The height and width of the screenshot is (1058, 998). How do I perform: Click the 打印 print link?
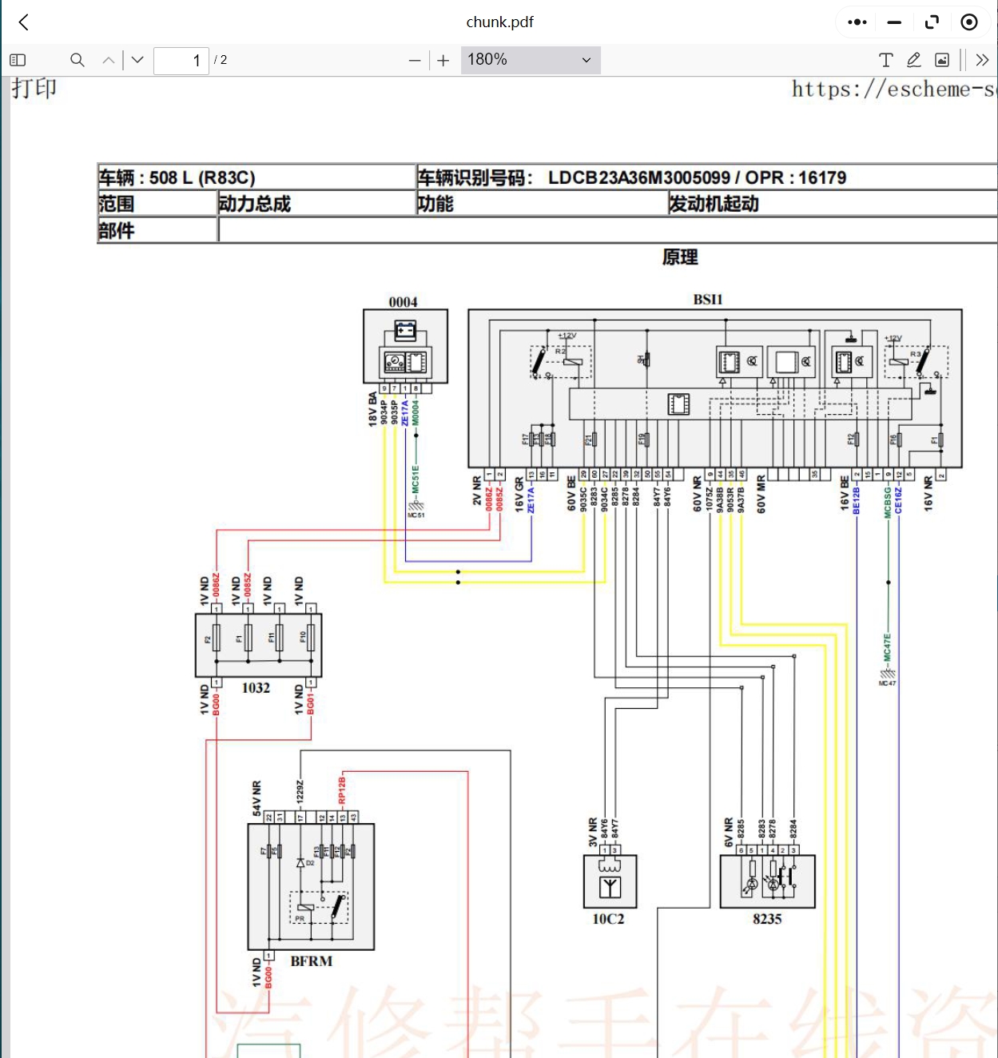point(34,89)
